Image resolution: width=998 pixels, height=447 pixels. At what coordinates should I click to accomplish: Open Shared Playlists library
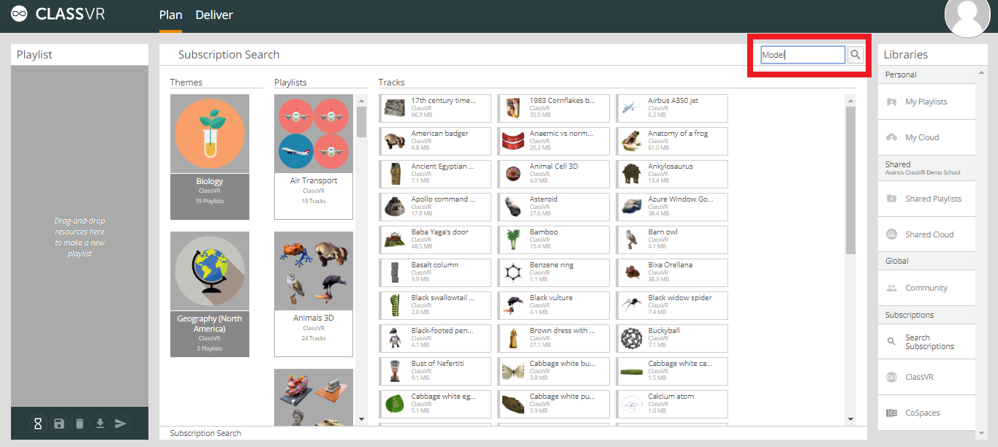(x=927, y=199)
